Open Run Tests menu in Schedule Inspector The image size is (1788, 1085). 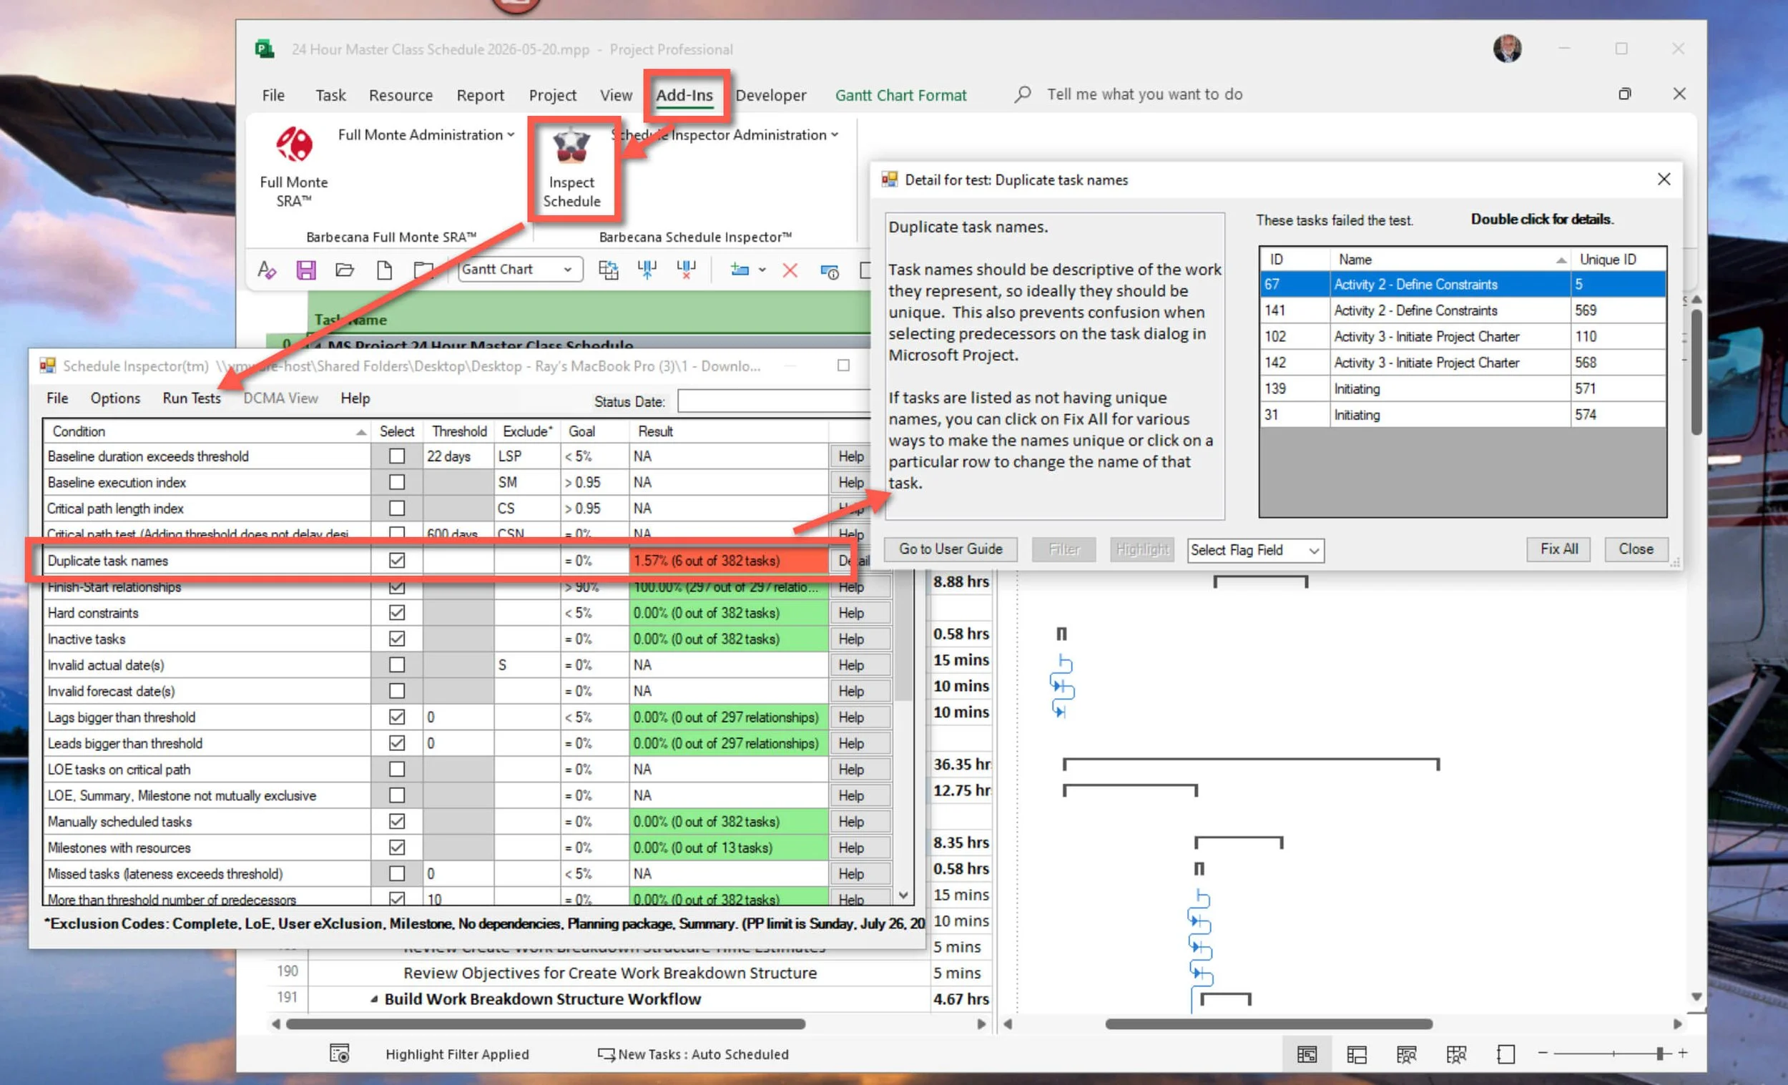[192, 398]
